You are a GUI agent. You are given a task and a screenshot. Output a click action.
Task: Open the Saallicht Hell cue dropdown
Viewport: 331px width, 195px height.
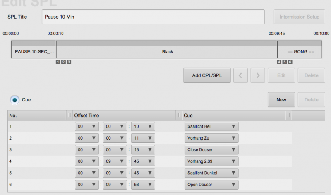pyautogui.click(x=211, y=127)
